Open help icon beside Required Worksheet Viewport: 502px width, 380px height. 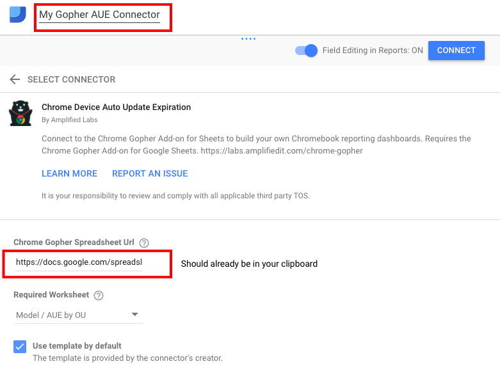99,296
